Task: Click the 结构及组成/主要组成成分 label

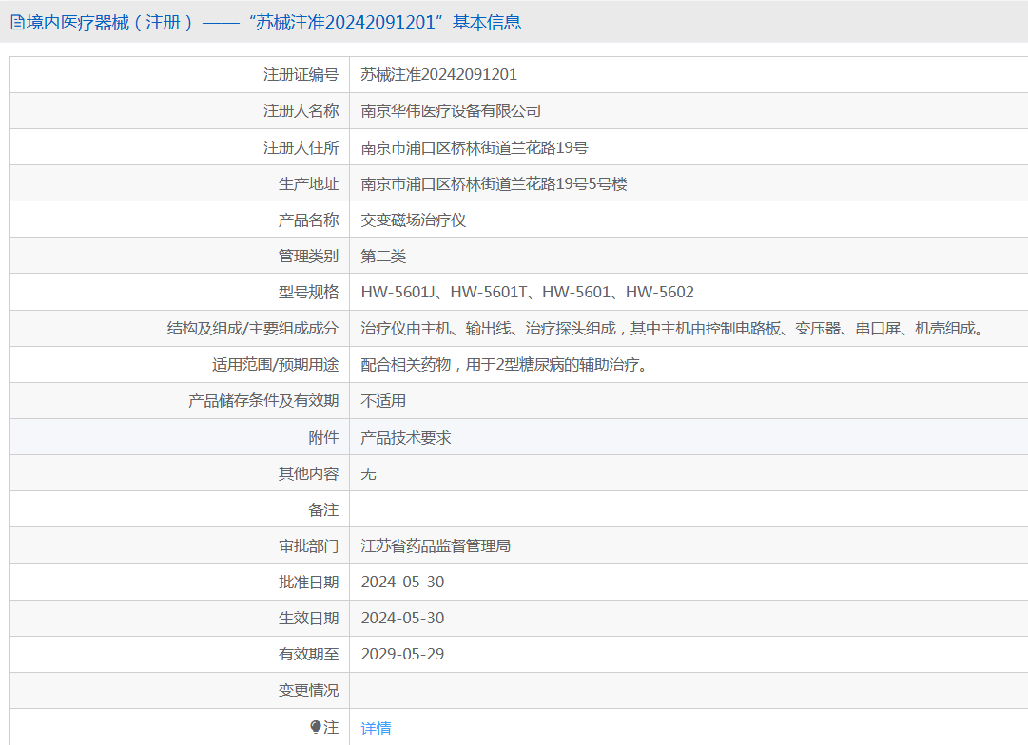Action: (x=253, y=328)
